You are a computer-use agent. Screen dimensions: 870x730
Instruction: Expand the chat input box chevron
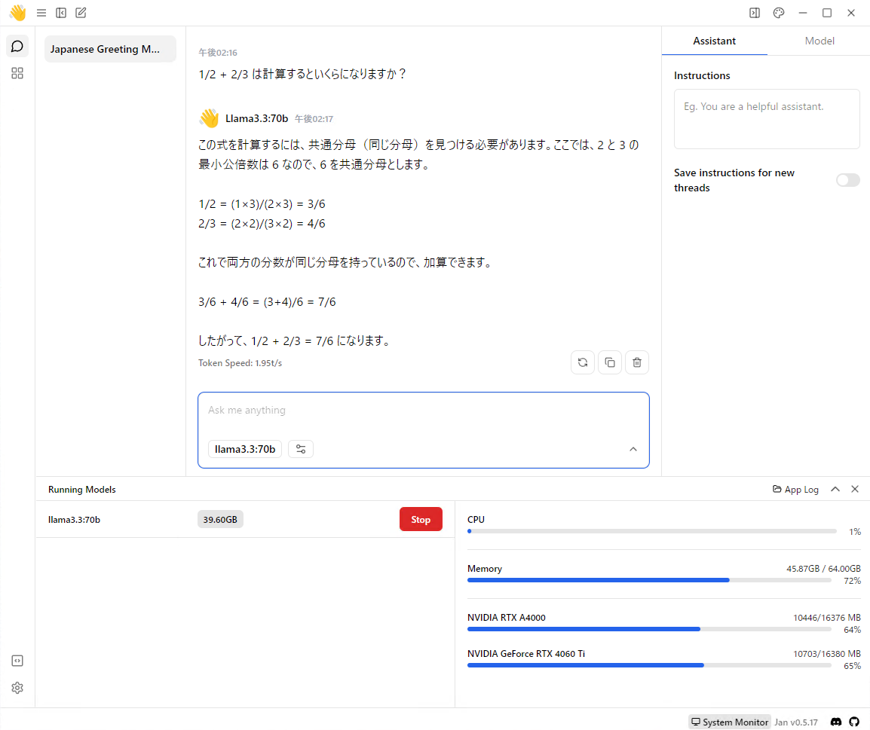(x=633, y=449)
